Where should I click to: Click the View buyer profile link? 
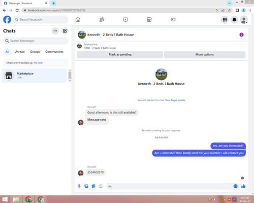pyautogui.click(x=175, y=100)
